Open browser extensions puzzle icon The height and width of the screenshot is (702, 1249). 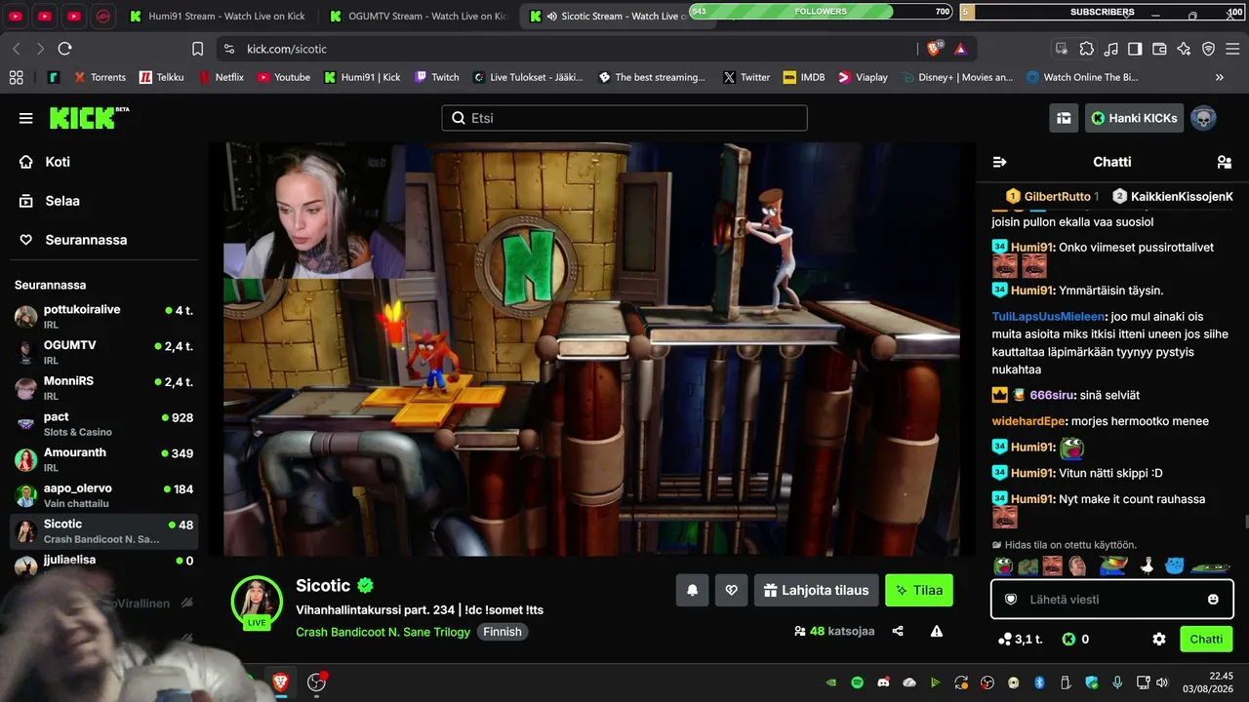1086,49
